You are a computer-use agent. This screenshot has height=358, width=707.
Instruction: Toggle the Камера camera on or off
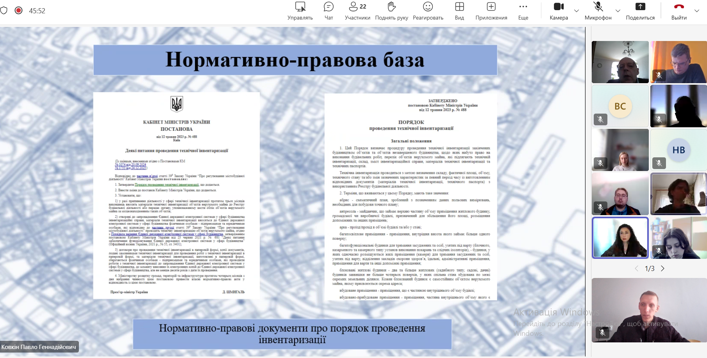(x=559, y=11)
